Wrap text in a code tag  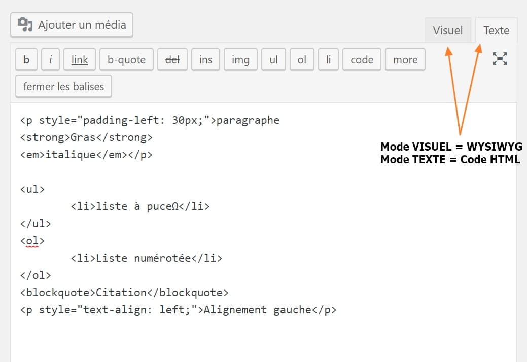(361, 59)
